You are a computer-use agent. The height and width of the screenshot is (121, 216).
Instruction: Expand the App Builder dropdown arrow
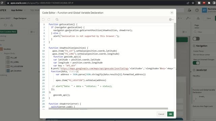pyautogui.click(x=25, y=10)
